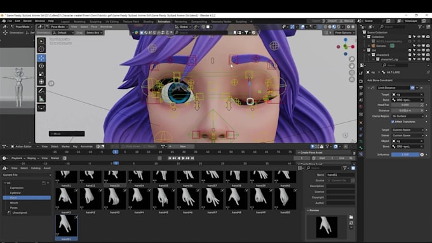Click the Distance value field

(407, 110)
